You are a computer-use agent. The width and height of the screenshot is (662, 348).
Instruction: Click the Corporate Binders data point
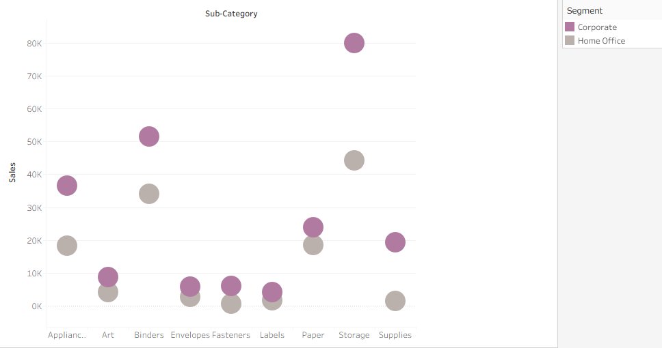(149, 136)
